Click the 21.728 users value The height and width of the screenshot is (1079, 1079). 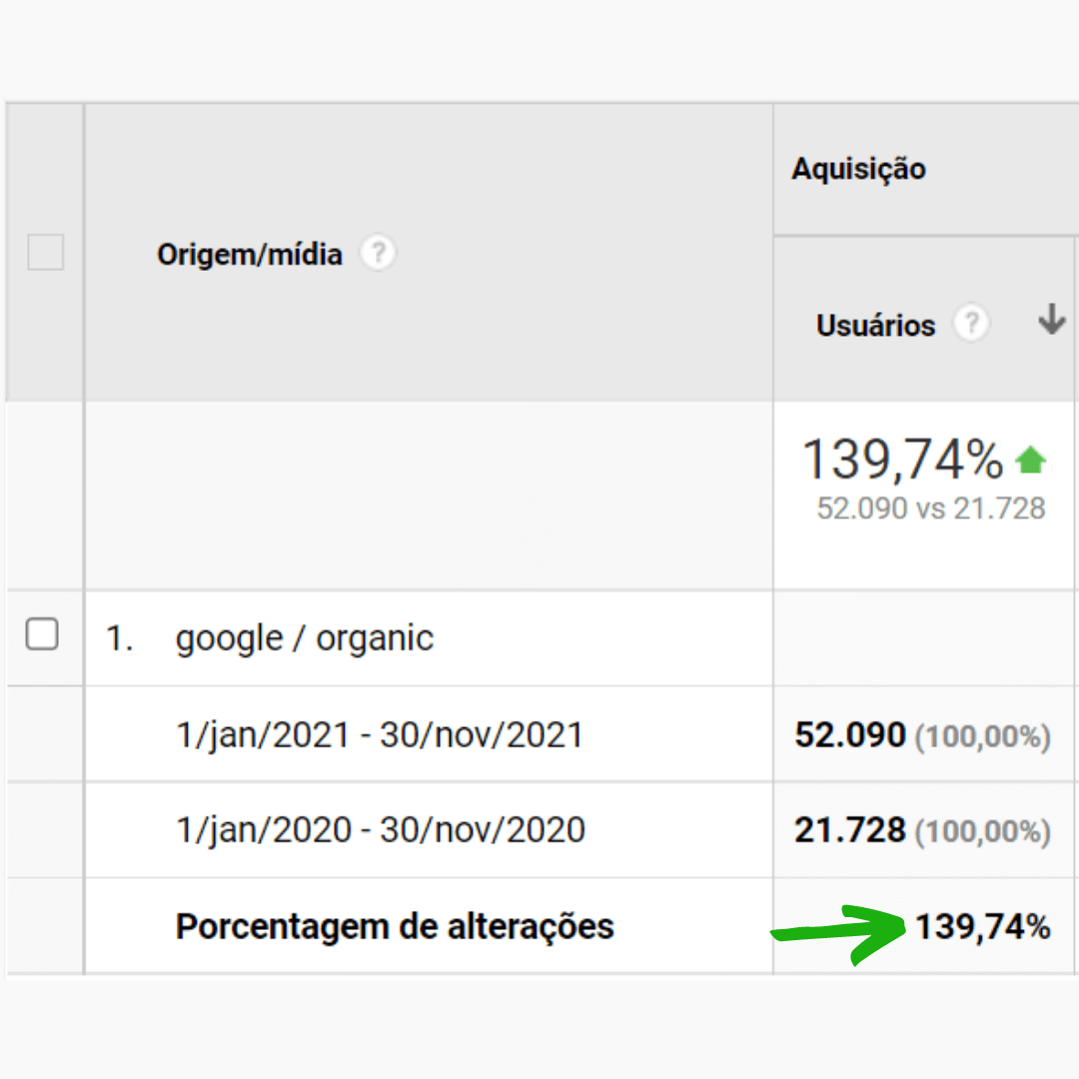(x=850, y=829)
